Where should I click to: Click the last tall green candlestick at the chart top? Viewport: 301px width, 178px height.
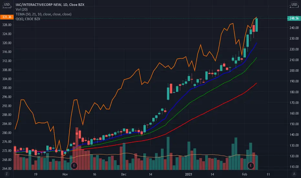tap(256, 25)
